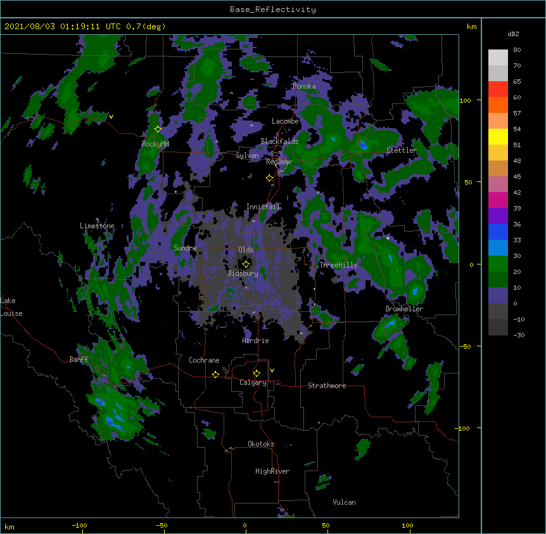This screenshot has width=546, height=534.
Task: Select the bright green 20-30 dBZ legend swatch
Action: coord(498,264)
